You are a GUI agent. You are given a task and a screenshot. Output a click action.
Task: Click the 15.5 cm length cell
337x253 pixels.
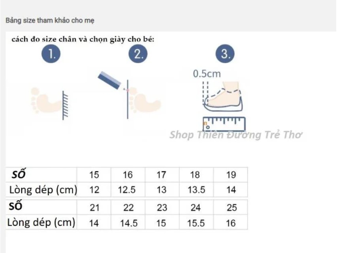tap(196, 223)
